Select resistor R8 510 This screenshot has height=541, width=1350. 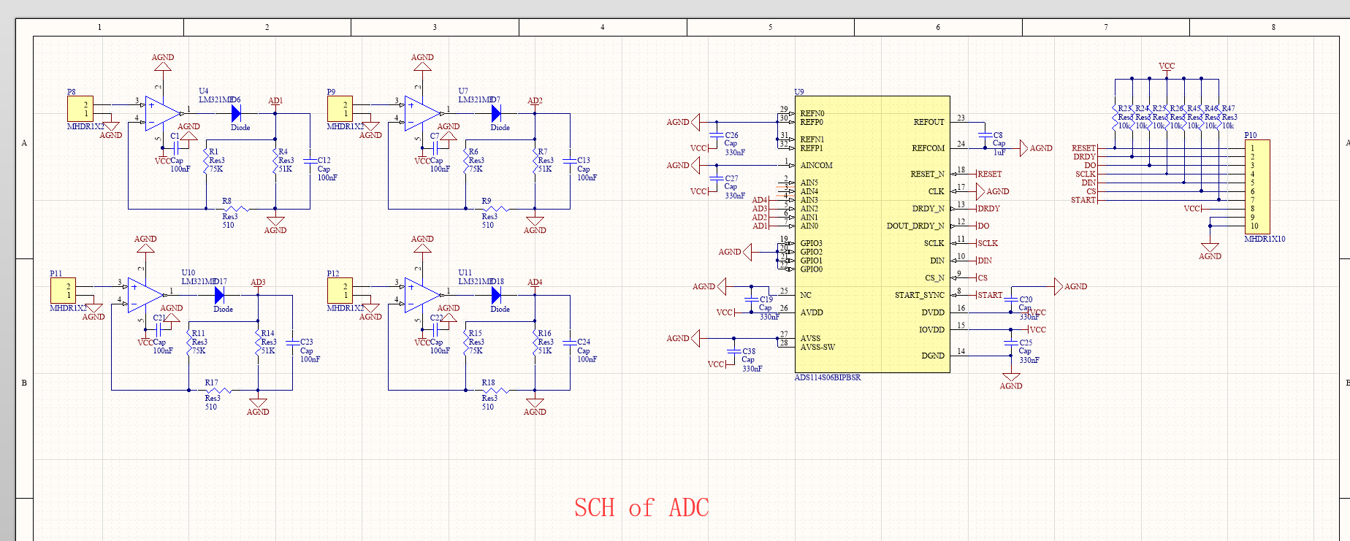(x=235, y=209)
